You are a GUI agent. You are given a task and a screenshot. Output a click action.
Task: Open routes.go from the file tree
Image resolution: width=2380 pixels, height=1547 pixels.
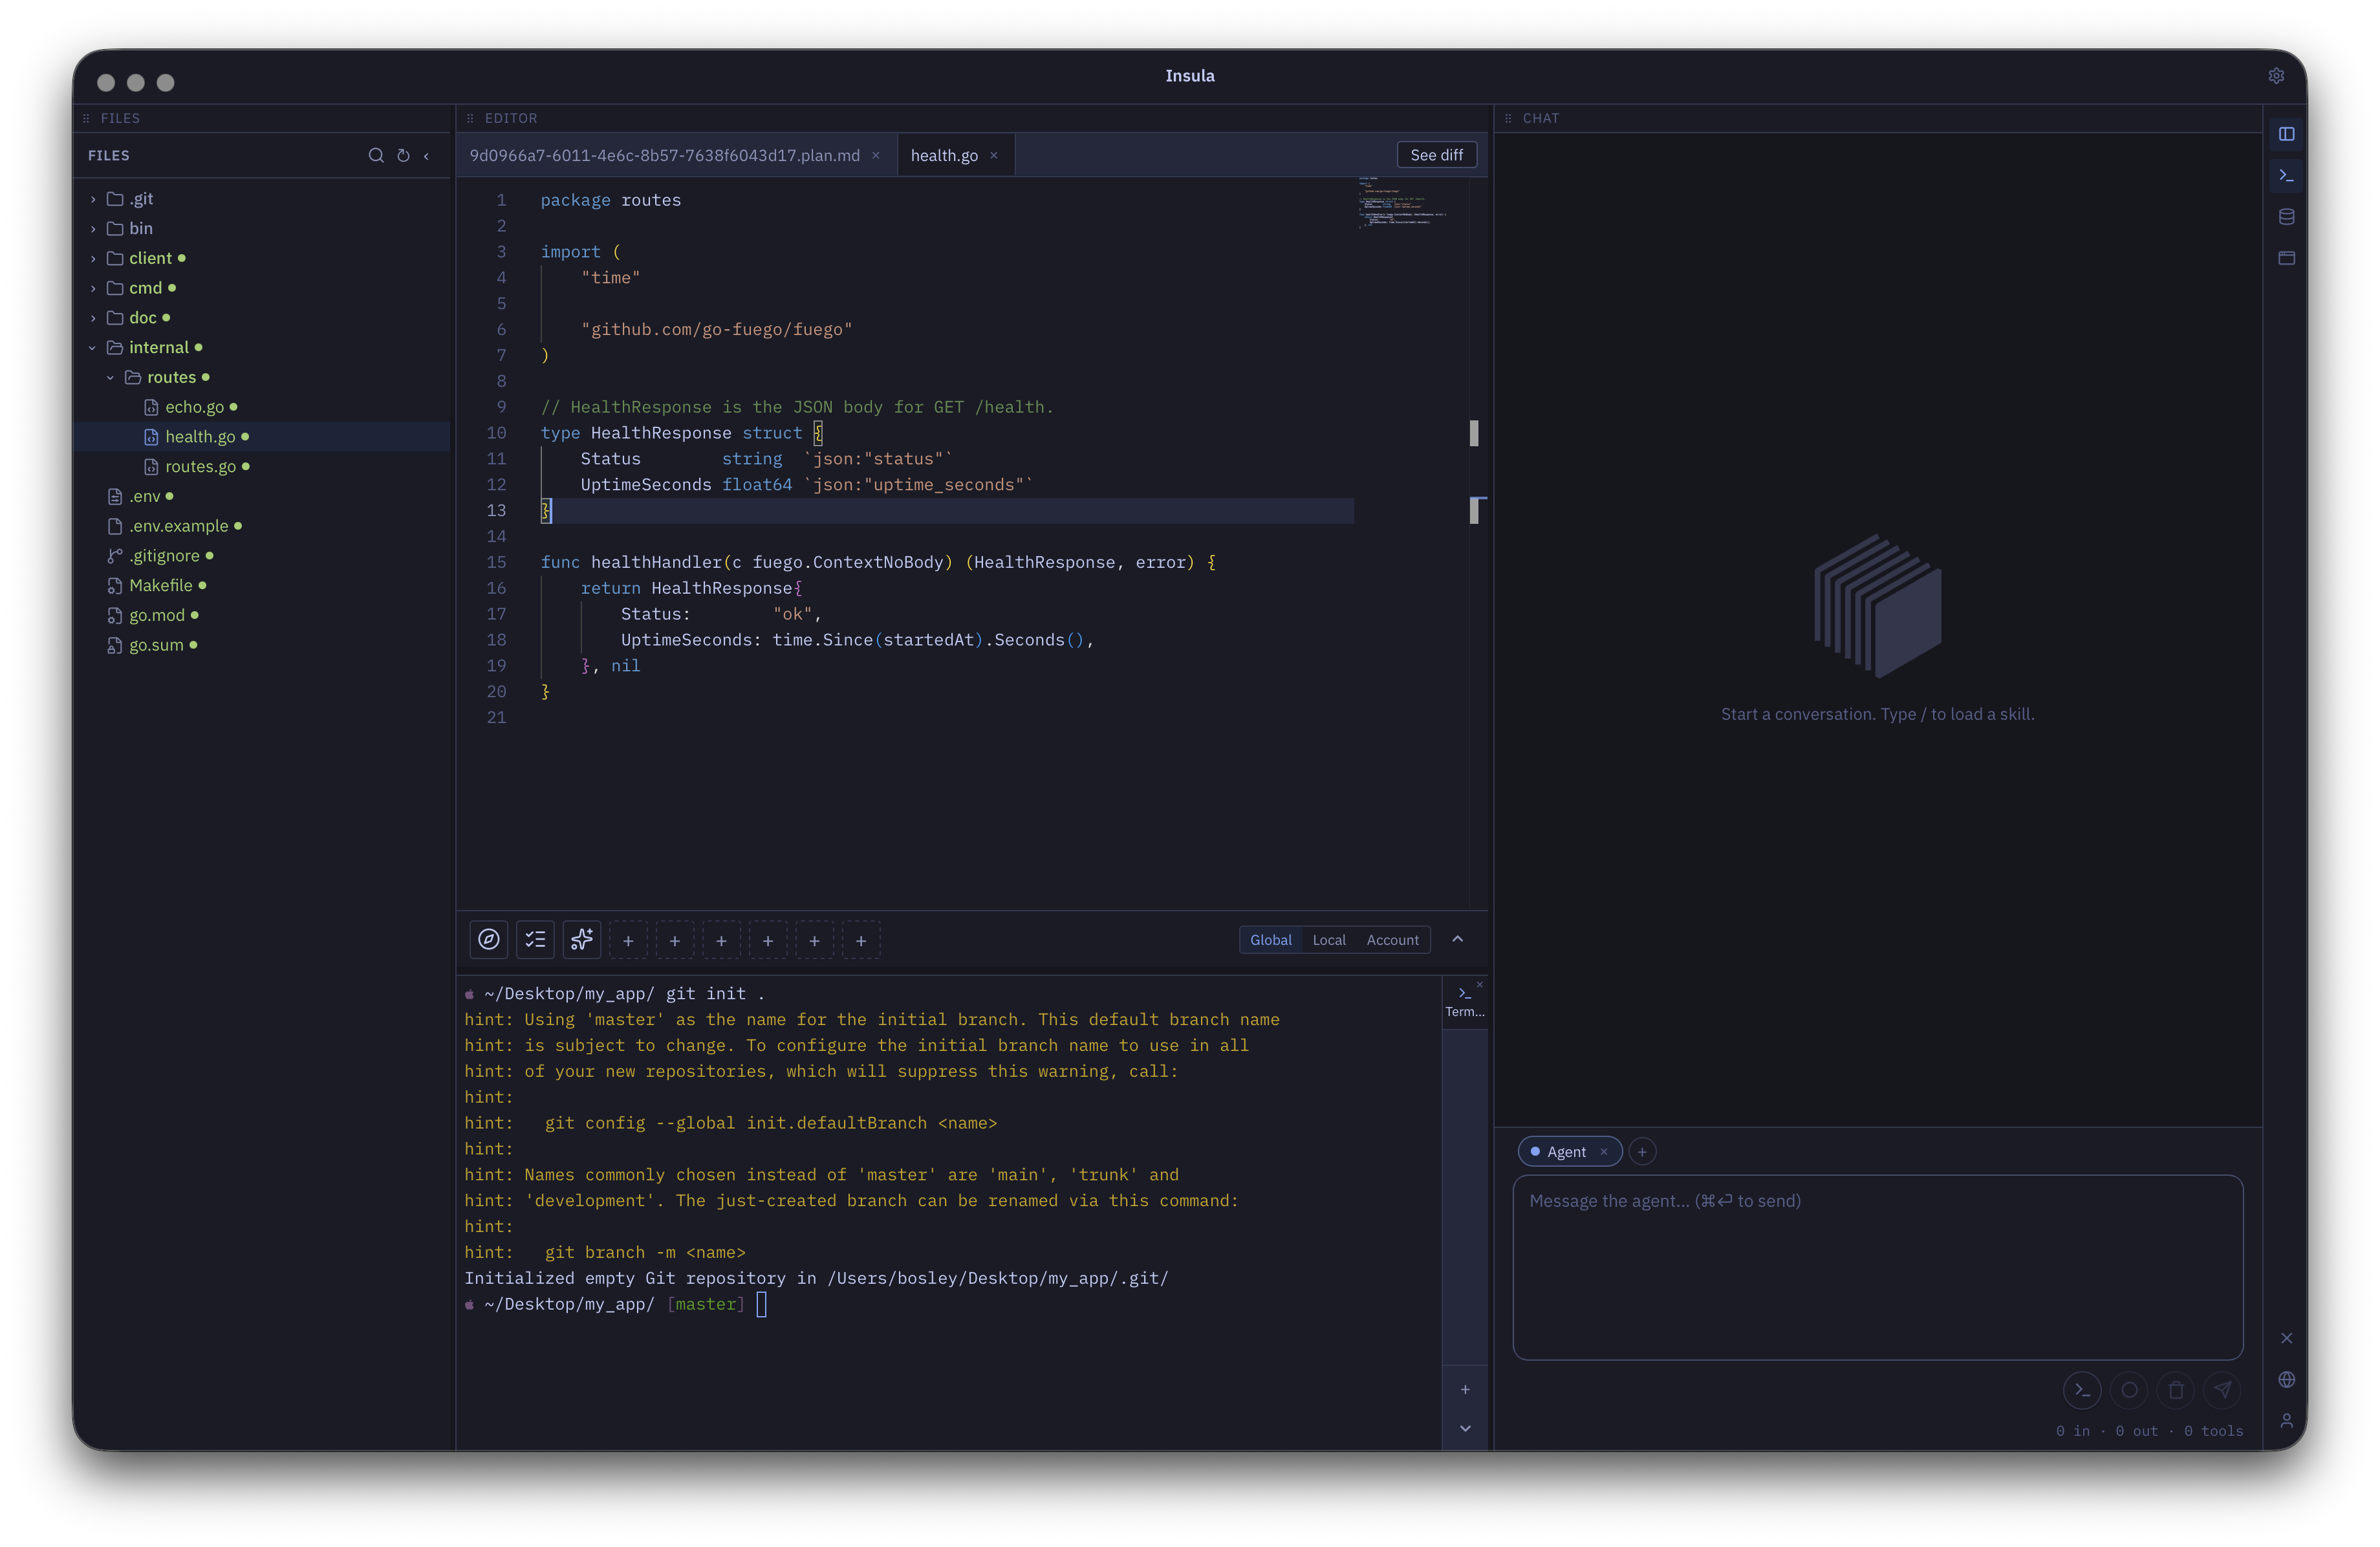click(x=262, y=466)
